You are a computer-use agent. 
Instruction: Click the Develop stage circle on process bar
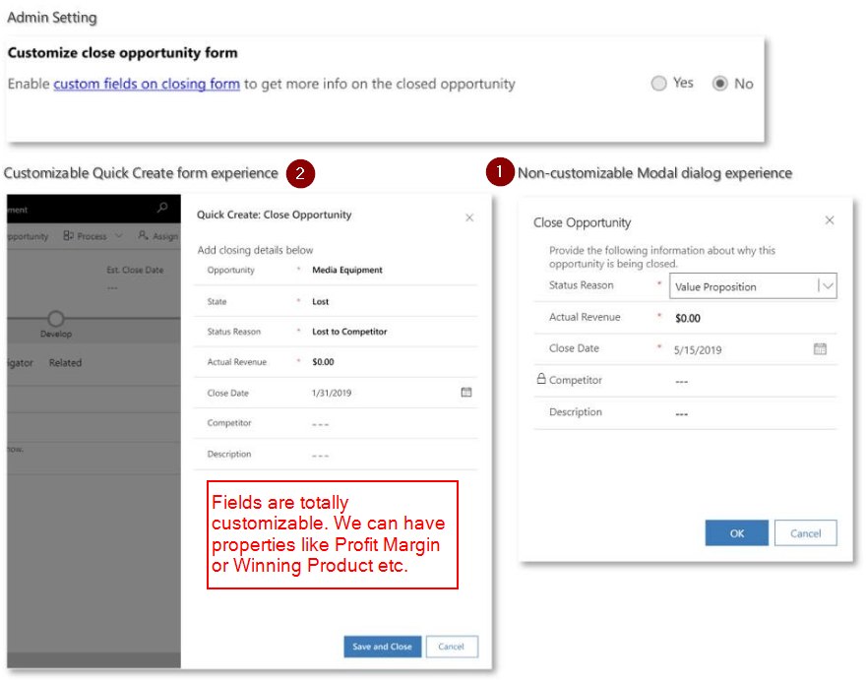click(55, 319)
